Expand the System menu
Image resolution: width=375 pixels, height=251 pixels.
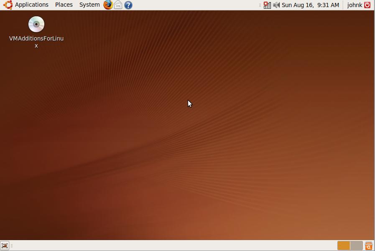point(89,5)
